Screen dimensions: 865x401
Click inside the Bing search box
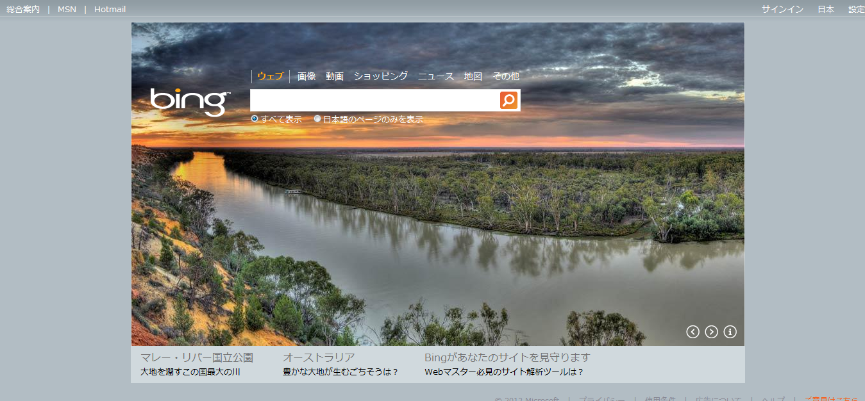coord(374,101)
